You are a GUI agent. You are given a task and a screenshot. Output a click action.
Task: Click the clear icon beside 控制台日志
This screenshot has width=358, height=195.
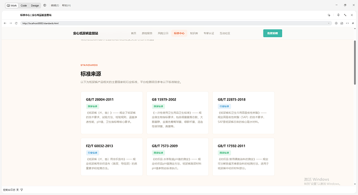[x=17, y=190]
